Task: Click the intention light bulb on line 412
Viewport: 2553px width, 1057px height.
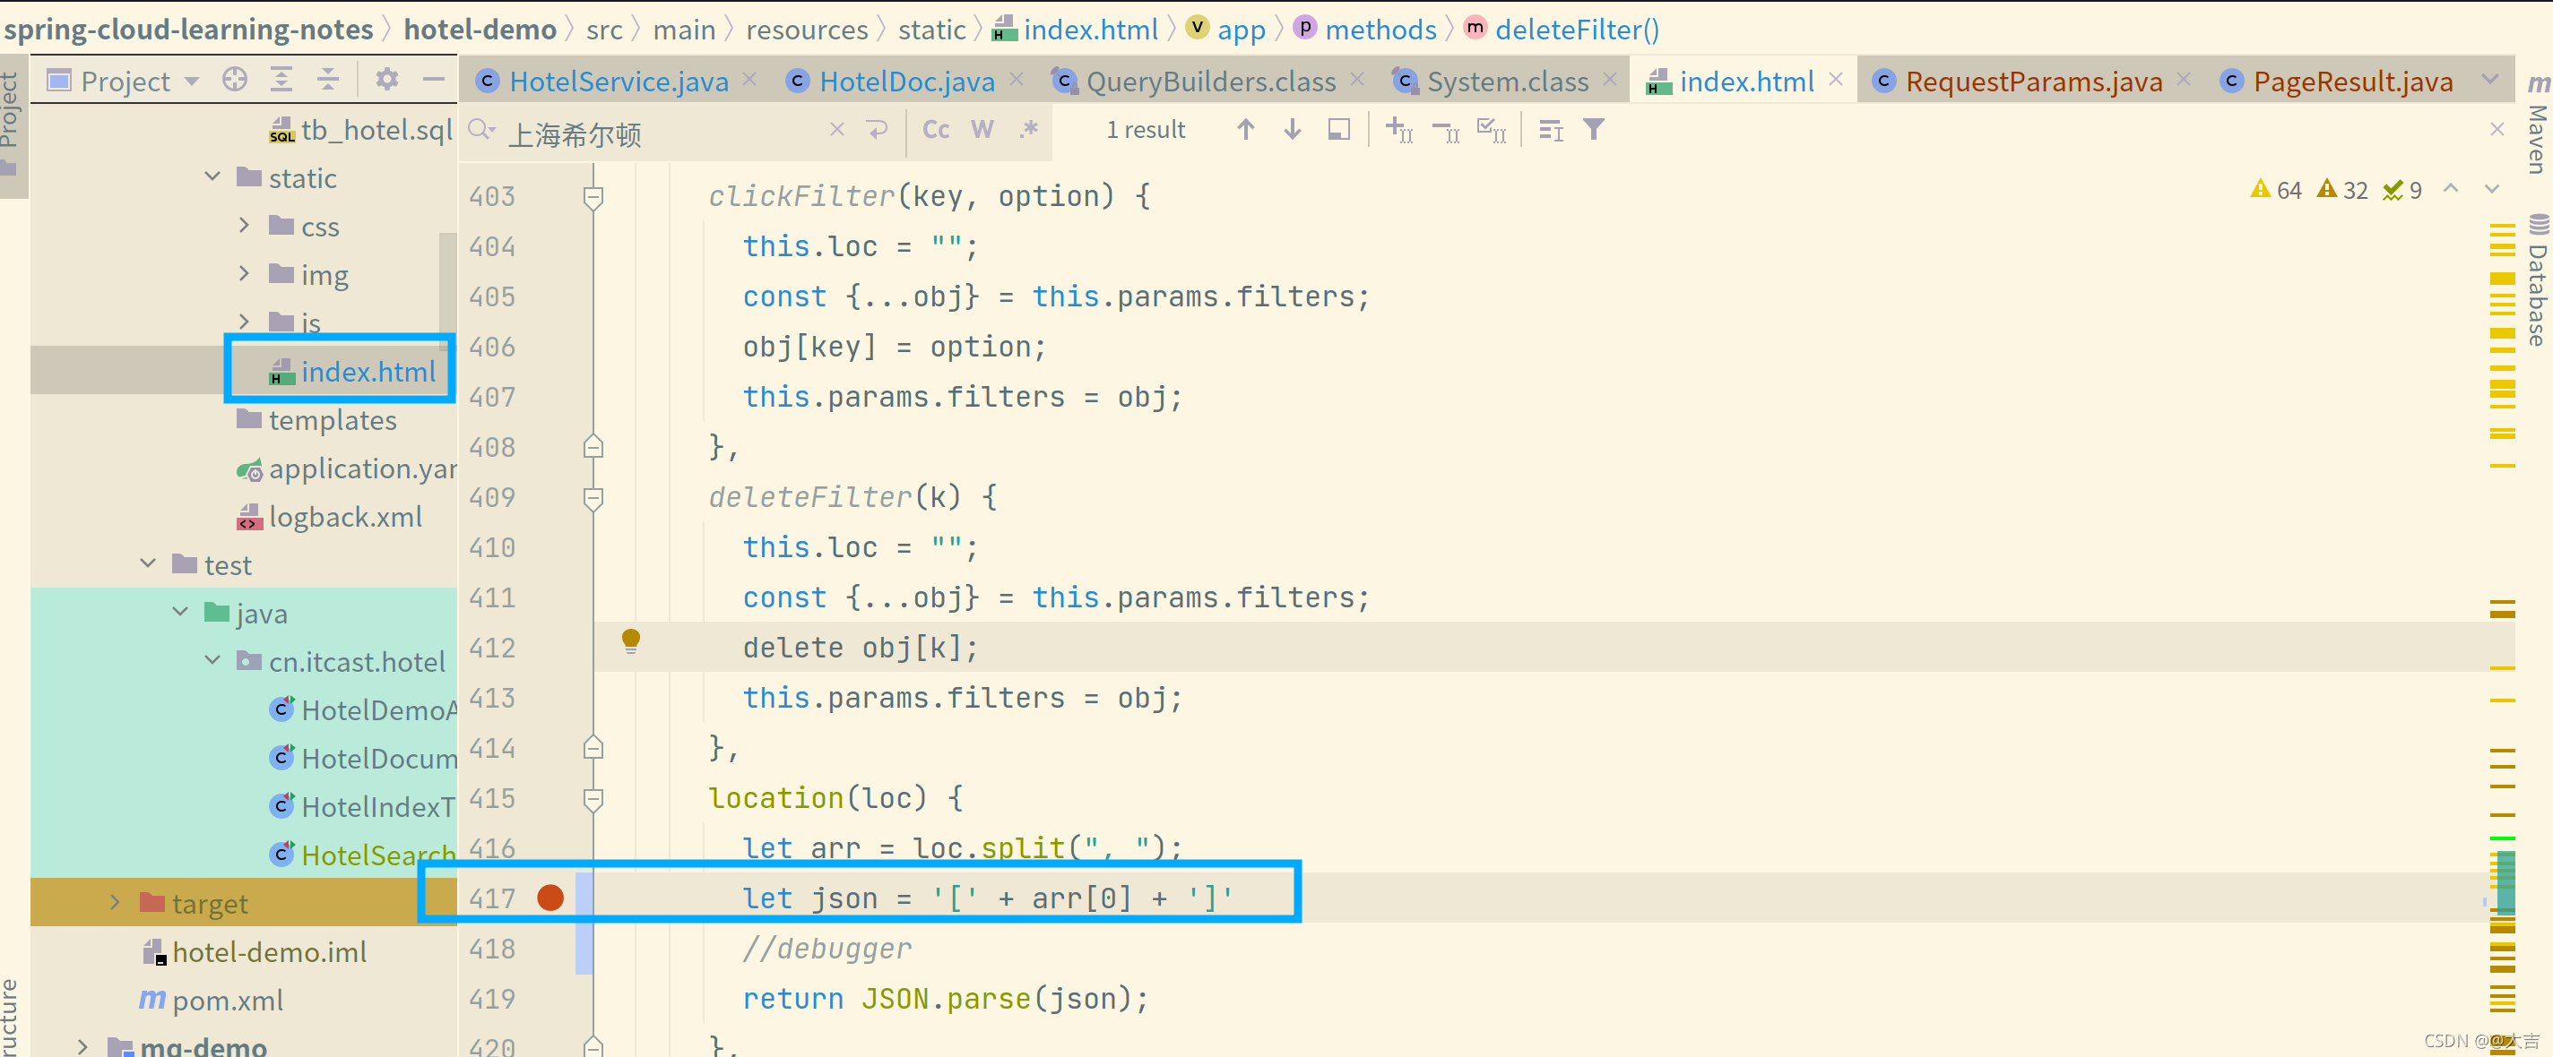Action: pos(630,641)
